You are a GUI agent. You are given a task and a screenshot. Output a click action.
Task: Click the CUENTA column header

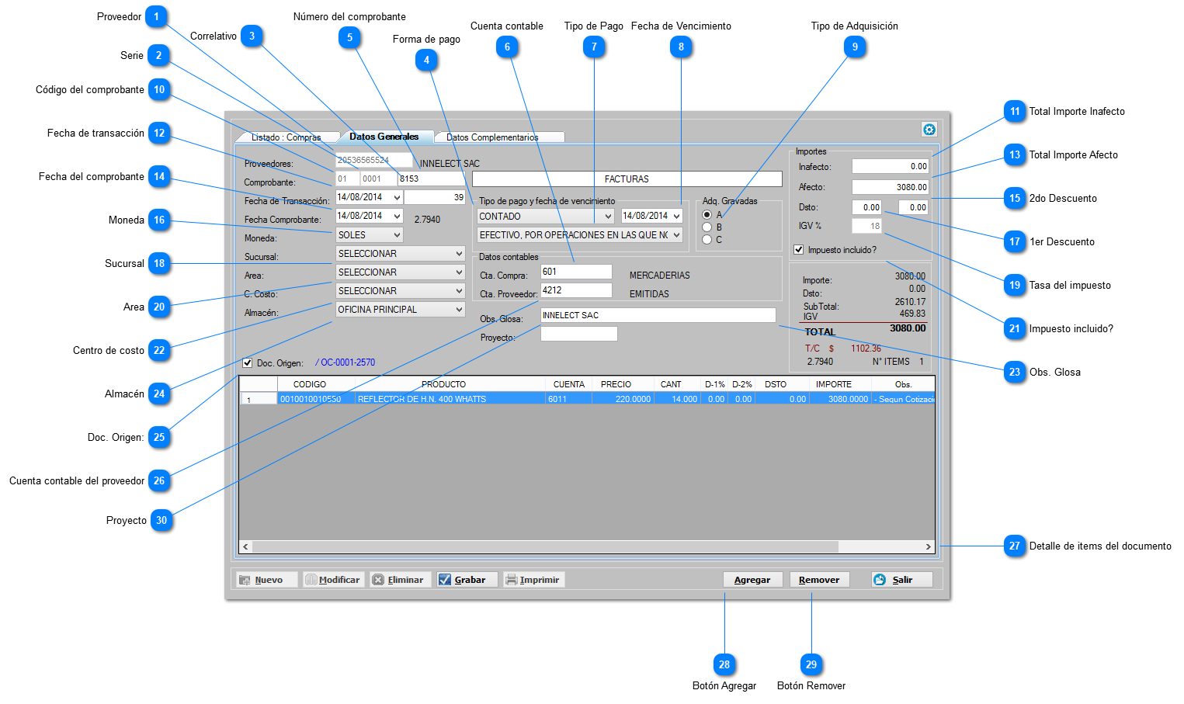point(569,384)
